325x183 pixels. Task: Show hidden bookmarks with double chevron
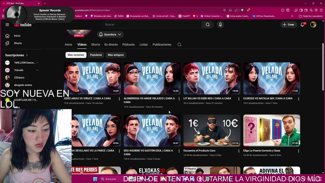tap(292, 16)
